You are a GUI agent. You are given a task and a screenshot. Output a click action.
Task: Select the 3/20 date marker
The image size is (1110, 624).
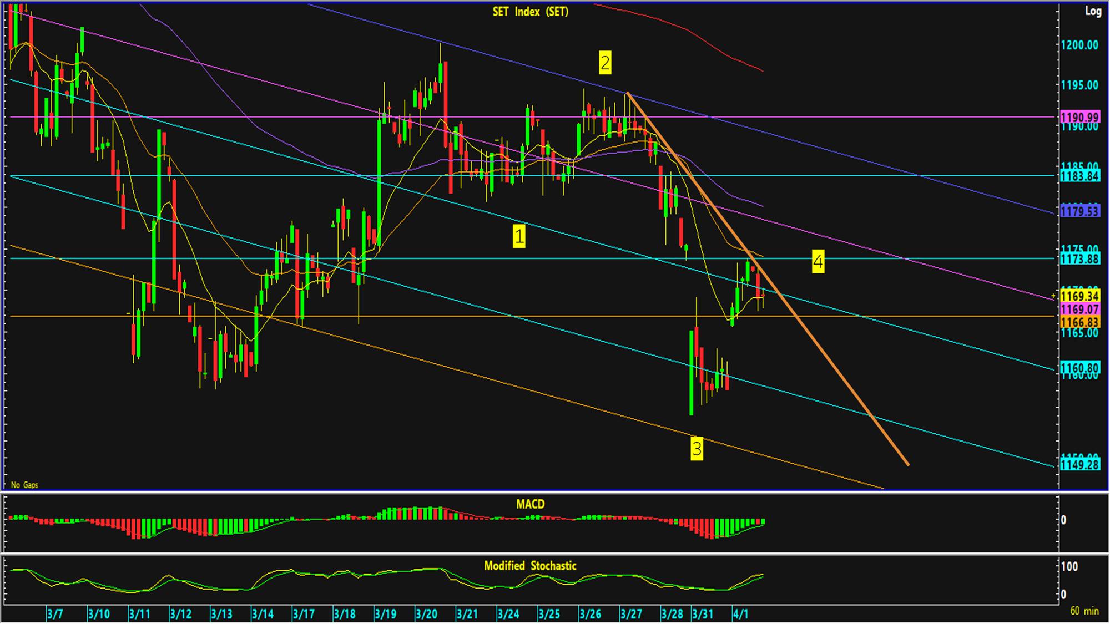pos(426,614)
